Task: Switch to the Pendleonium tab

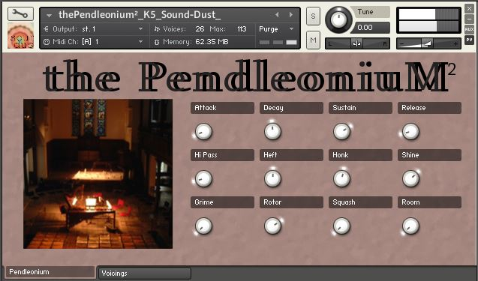Action: click(x=50, y=272)
